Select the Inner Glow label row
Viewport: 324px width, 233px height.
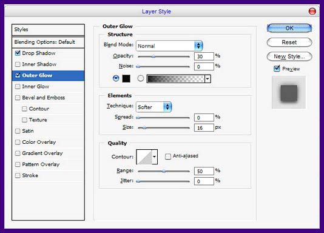pyautogui.click(x=48, y=87)
